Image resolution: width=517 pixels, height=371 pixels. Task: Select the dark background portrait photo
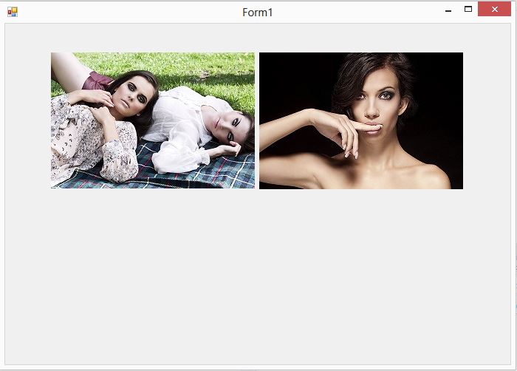coord(361,120)
